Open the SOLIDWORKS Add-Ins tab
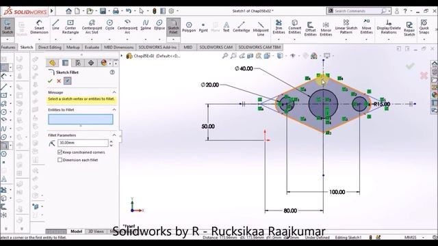The image size is (438, 246). pos(157,47)
